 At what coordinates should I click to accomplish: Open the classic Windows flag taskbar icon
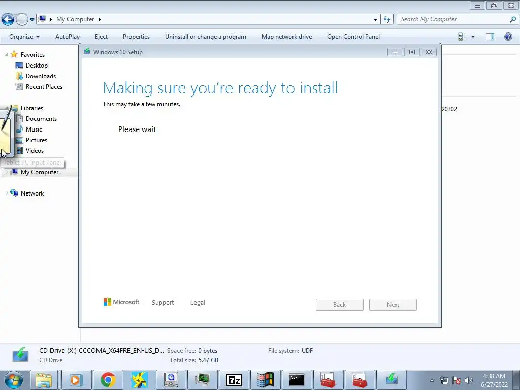point(265,380)
